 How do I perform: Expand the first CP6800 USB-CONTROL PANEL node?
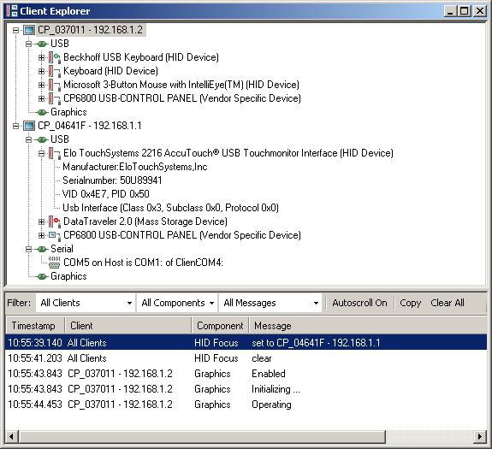tap(41, 98)
